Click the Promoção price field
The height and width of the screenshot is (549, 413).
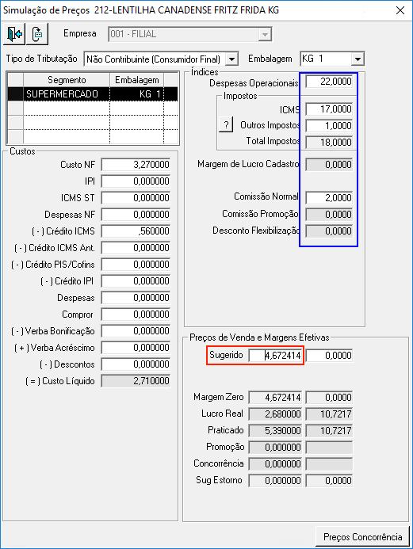275,448
